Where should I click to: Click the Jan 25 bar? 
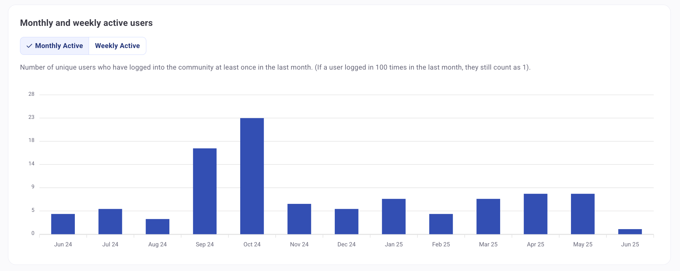tap(394, 216)
